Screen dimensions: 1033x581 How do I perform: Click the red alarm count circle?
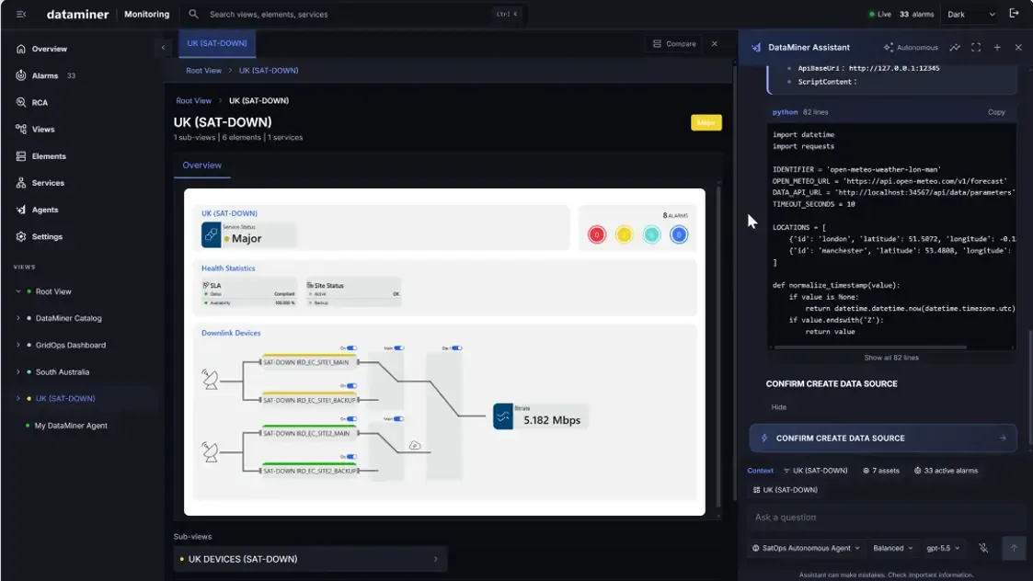click(597, 234)
